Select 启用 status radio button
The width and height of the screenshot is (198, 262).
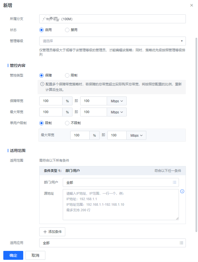42,30
